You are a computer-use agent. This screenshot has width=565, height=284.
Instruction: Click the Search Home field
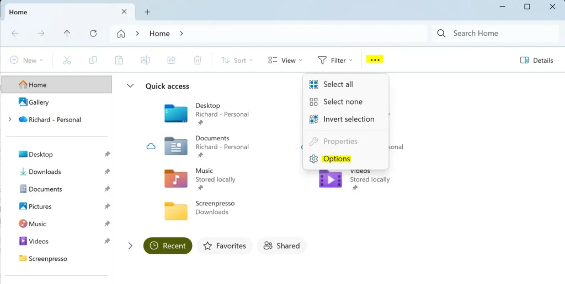(496, 33)
